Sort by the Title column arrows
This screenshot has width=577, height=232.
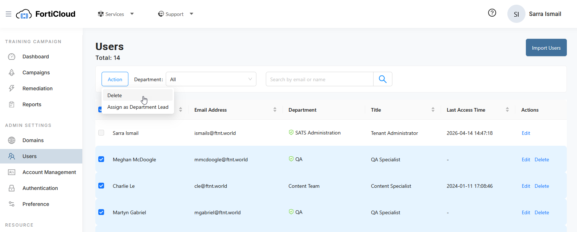pos(433,109)
